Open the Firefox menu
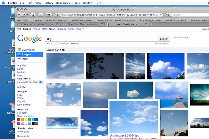209x139 pixels. tap(12, 3)
